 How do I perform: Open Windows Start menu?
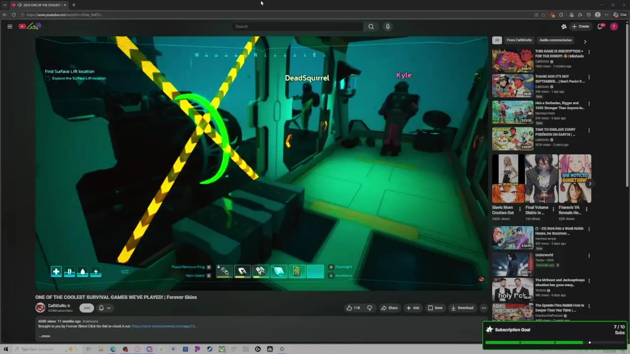pos(6,349)
